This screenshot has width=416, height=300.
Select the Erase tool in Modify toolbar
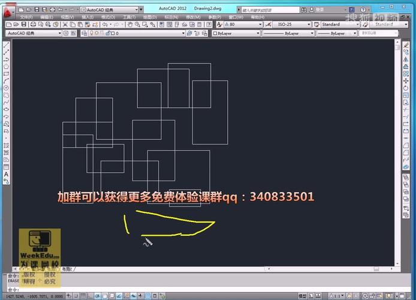[406, 45]
